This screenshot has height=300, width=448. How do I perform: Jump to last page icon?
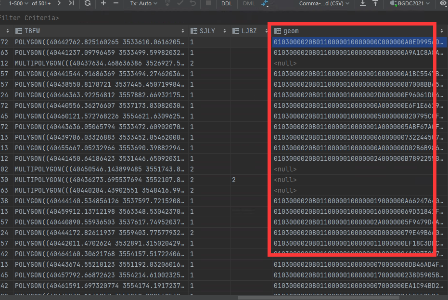71,3
